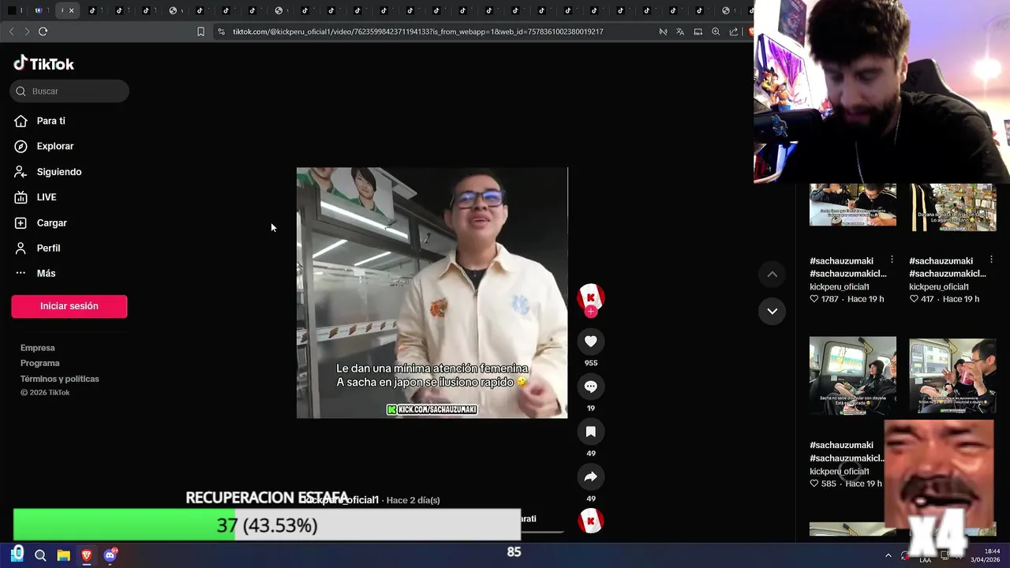Open the LIVE section

click(46, 197)
